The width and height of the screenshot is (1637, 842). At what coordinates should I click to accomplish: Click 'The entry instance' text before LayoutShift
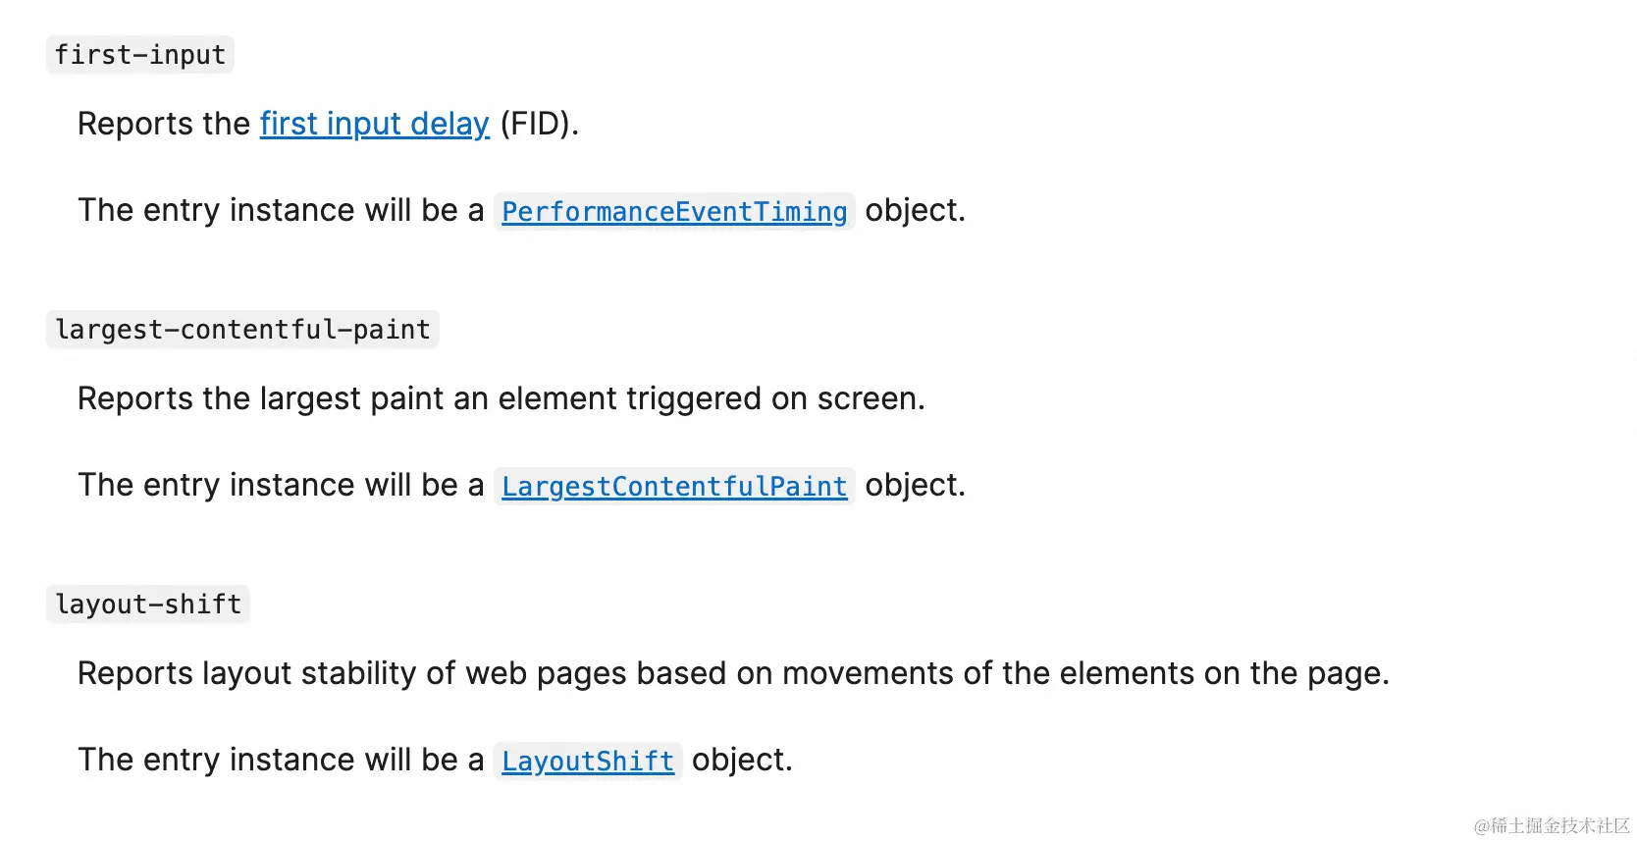(x=280, y=761)
